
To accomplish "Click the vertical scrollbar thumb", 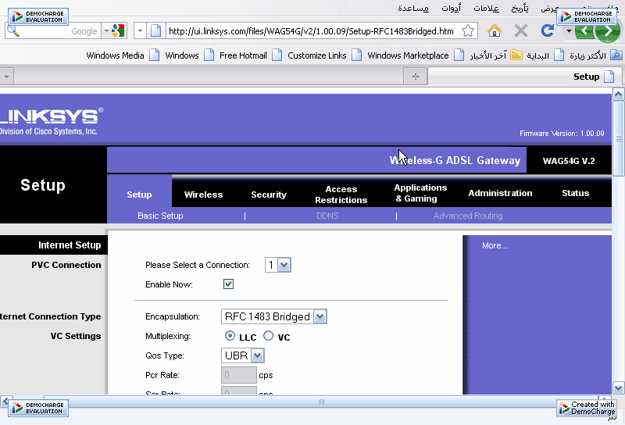I will click(x=618, y=138).
